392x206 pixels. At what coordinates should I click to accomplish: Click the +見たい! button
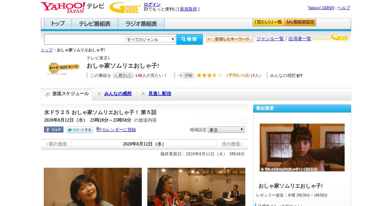[123, 75]
